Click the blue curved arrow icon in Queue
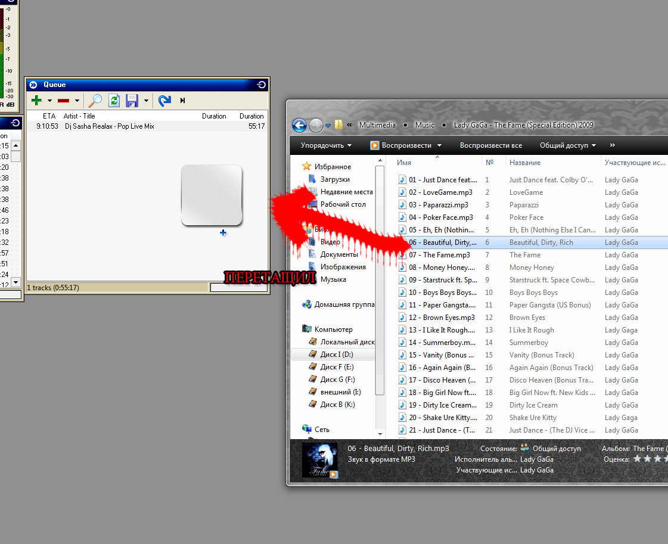668x544 pixels. (164, 101)
